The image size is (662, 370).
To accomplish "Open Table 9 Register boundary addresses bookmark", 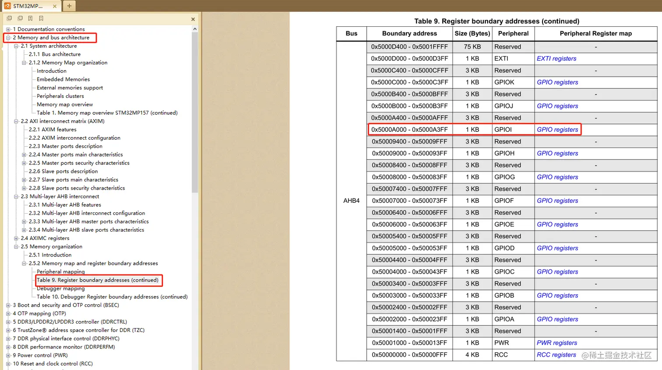I will (98, 280).
